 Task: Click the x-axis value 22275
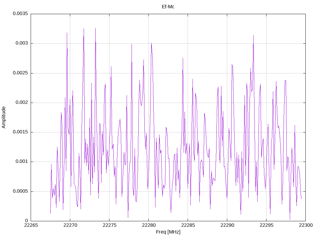109,225
